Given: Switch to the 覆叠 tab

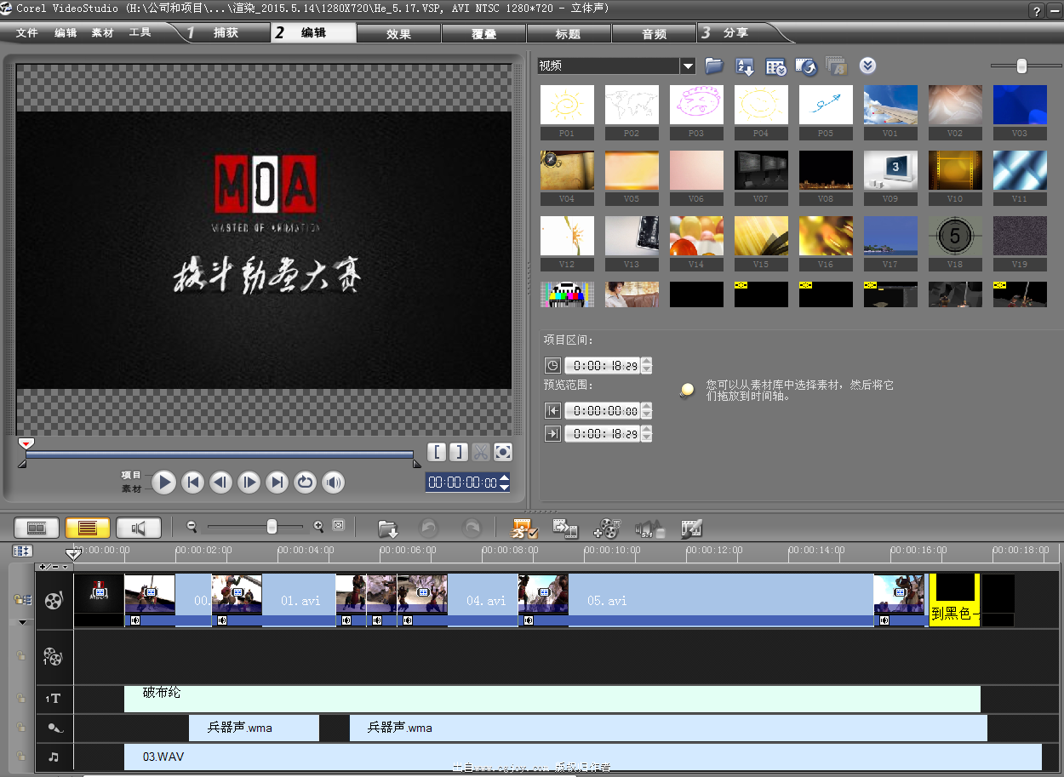Looking at the screenshot, I should (x=483, y=33).
